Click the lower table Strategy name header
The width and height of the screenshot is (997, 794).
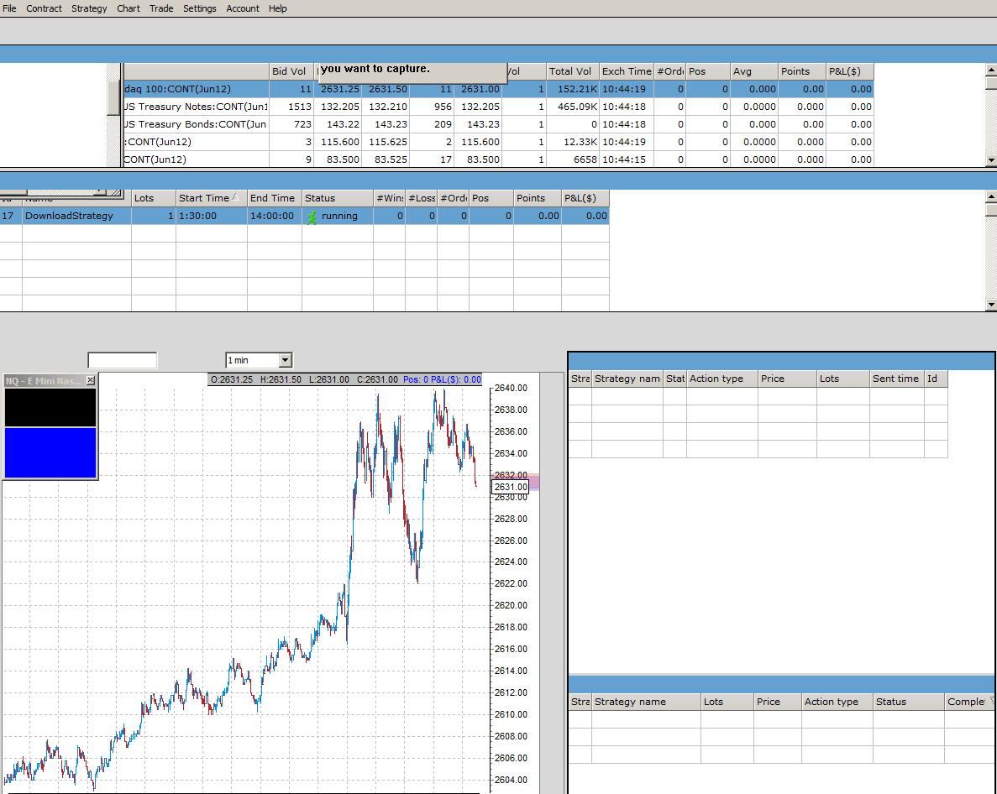[x=646, y=702]
